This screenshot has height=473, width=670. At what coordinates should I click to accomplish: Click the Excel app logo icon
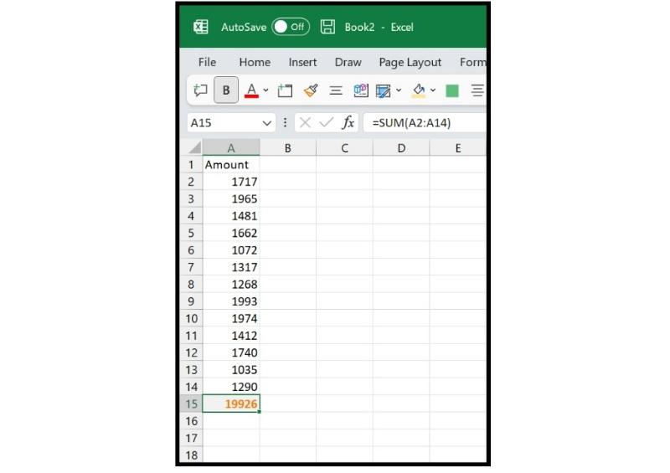(x=201, y=27)
